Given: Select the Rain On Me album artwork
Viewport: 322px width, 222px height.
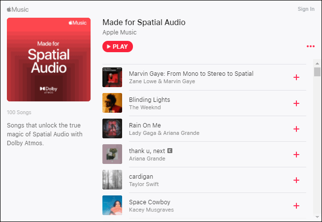Looking at the screenshot, I should (x=112, y=128).
